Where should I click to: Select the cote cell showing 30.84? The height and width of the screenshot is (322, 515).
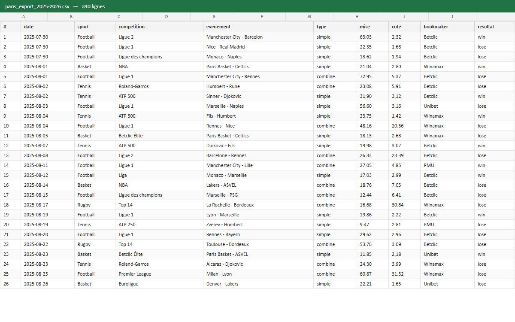tap(405, 205)
